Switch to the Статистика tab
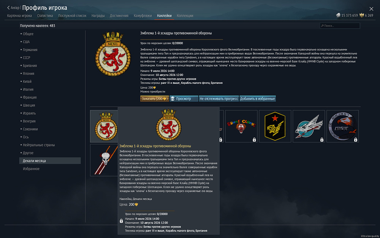This screenshot has width=380, height=238. [x=45, y=16]
